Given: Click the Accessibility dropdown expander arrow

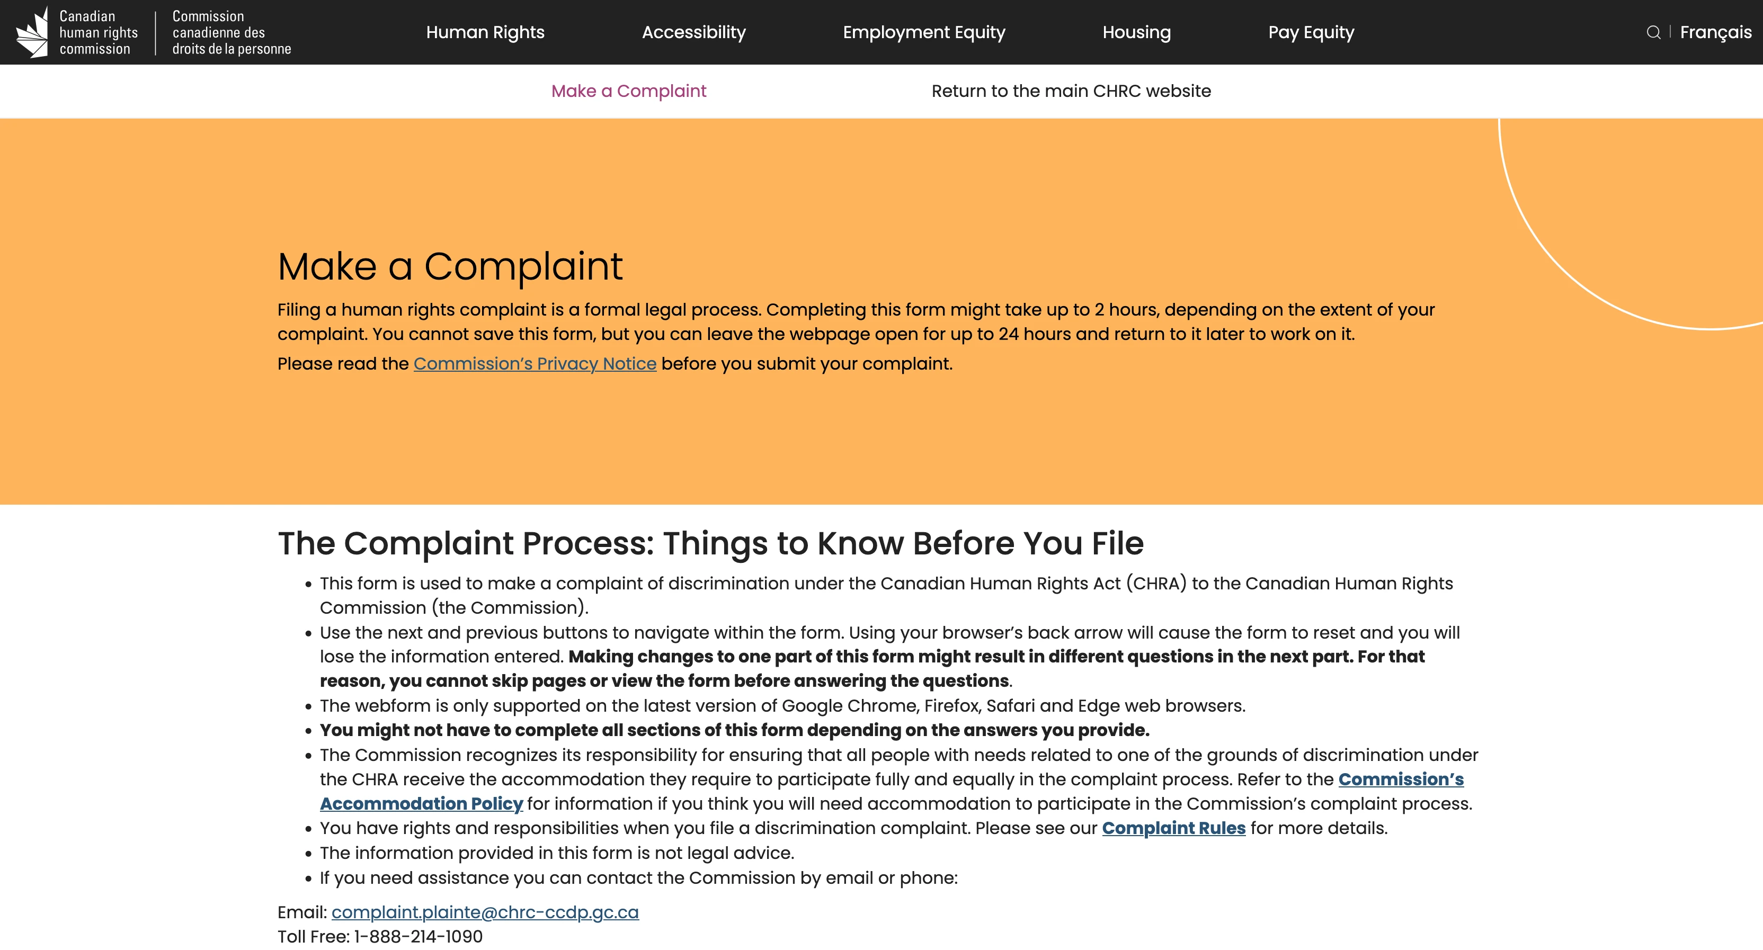Looking at the screenshot, I should 759,32.
